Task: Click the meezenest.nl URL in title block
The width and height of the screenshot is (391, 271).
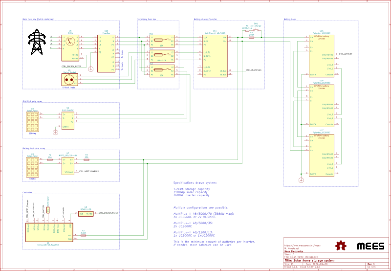Action: pos(302,246)
